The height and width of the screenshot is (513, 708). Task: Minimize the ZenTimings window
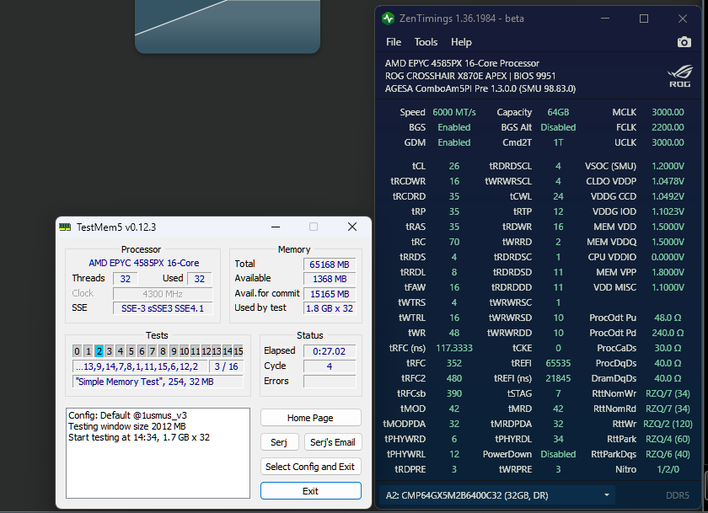click(605, 19)
